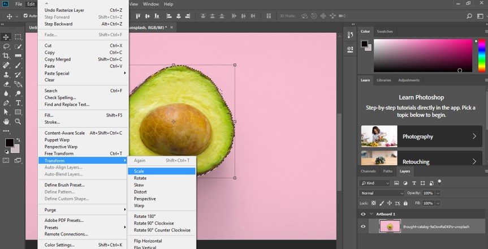Image resolution: width=488 pixels, height=249 pixels.
Task: Hide the thought-catalog layer with eye icon
Action: [363, 226]
